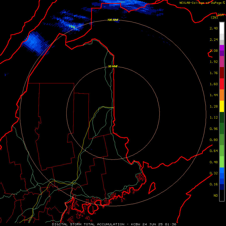
Task: Pick the navy swatch above ND in the scale
Action: point(222,187)
